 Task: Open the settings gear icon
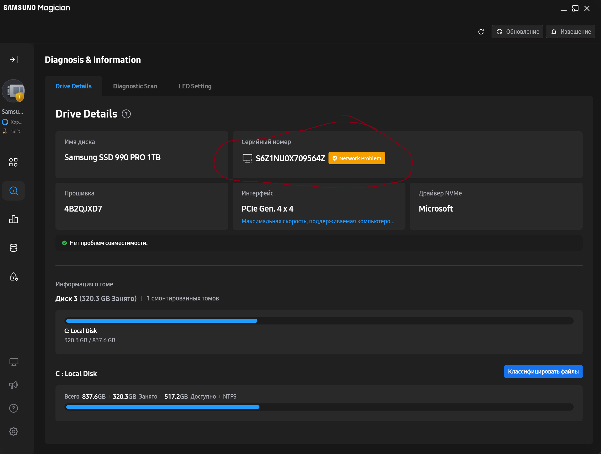click(14, 432)
